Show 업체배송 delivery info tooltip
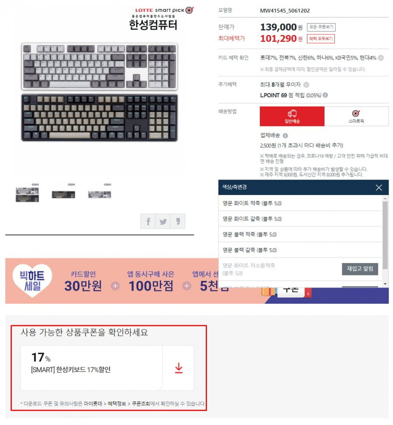 pos(285,136)
